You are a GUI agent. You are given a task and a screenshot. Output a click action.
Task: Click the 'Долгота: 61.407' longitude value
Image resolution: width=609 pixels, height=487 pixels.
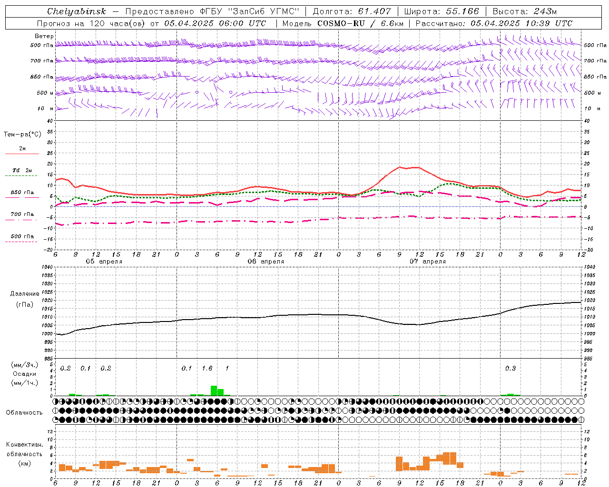352,11
